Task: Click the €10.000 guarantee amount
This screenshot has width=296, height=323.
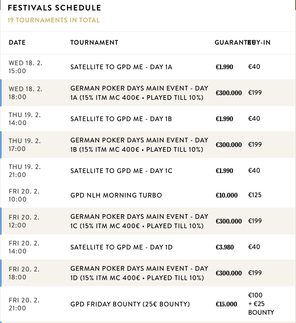Action: 227,195
